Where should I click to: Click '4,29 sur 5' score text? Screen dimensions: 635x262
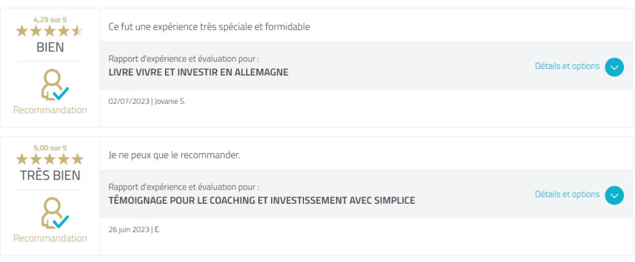[50, 20]
